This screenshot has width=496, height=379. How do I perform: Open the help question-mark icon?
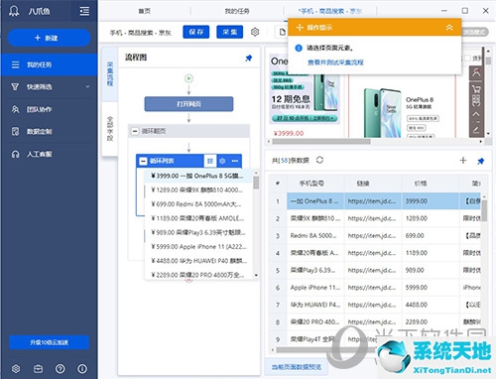point(61,368)
